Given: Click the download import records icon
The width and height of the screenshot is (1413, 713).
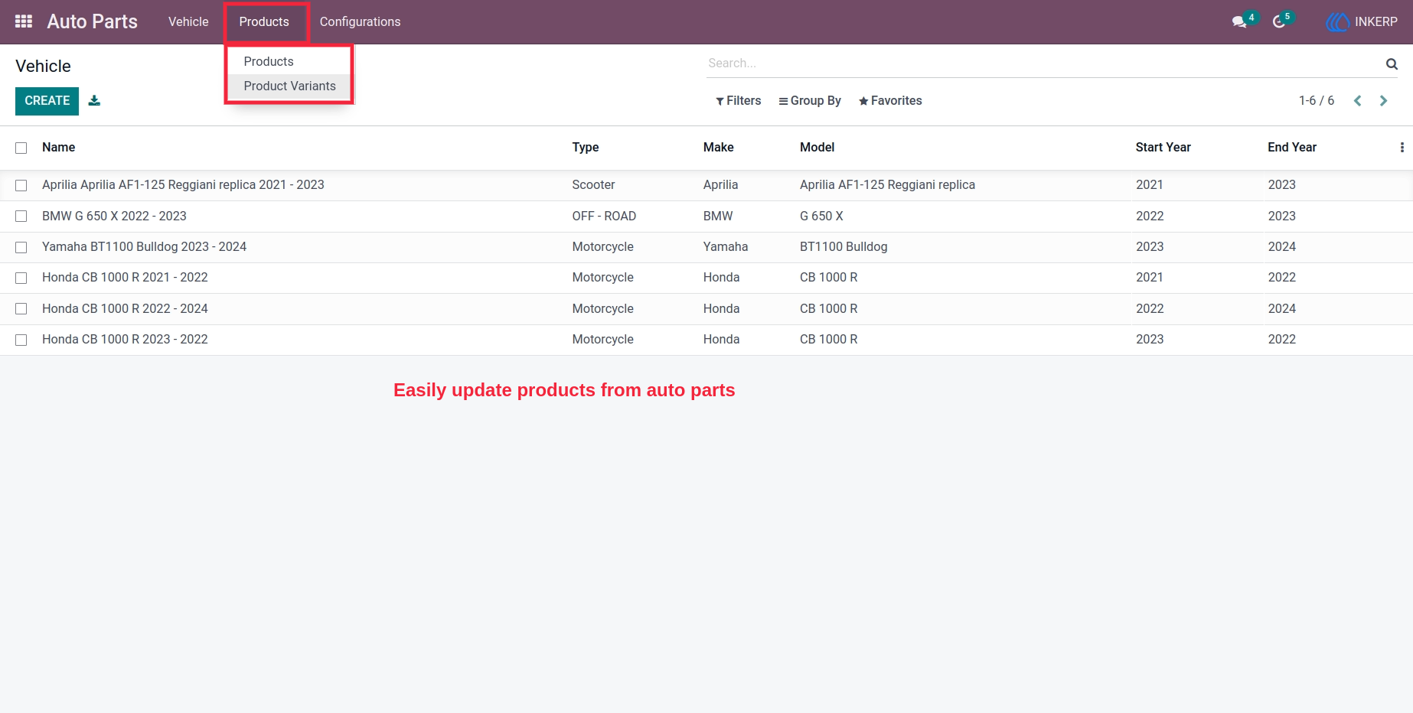Looking at the screenshot, I should [x=94, y=100].
